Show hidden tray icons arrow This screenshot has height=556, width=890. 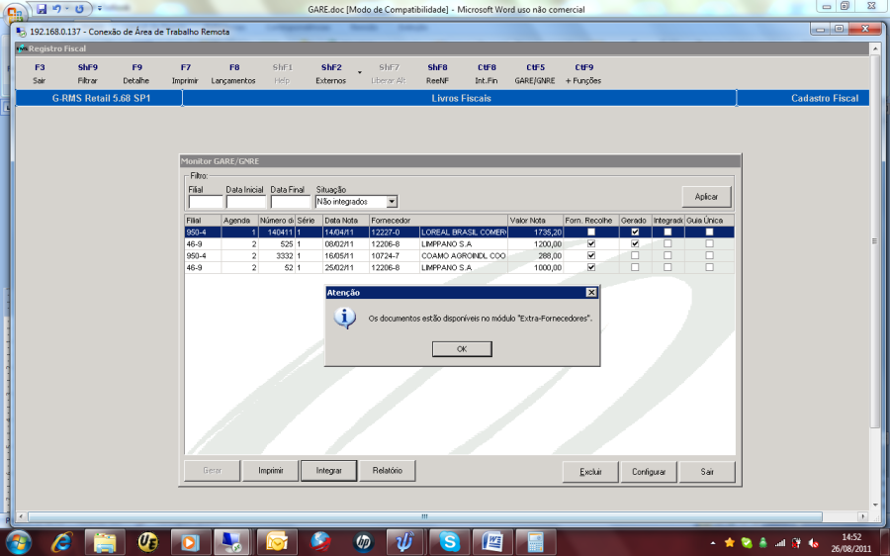[712, 543]
